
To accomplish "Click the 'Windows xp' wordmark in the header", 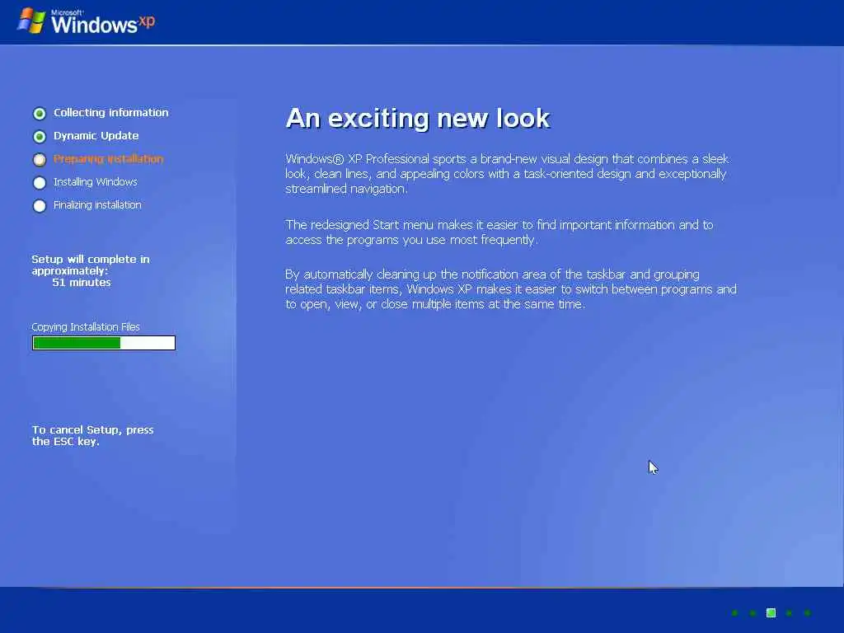I will point(103,22).
